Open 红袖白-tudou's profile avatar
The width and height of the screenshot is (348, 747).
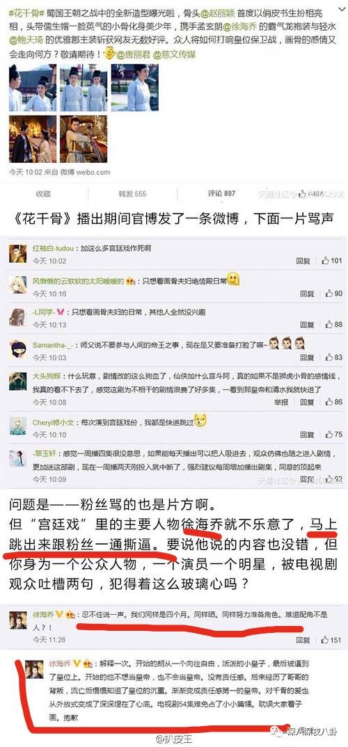point(17,254)
